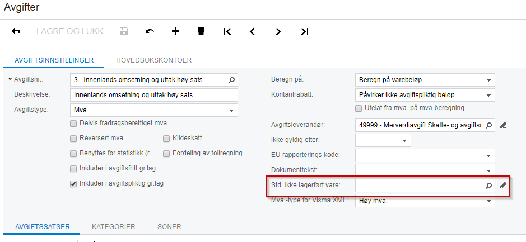Click the trash delete icon
Screen dimensions: 526x242
[x=201, y=31]
